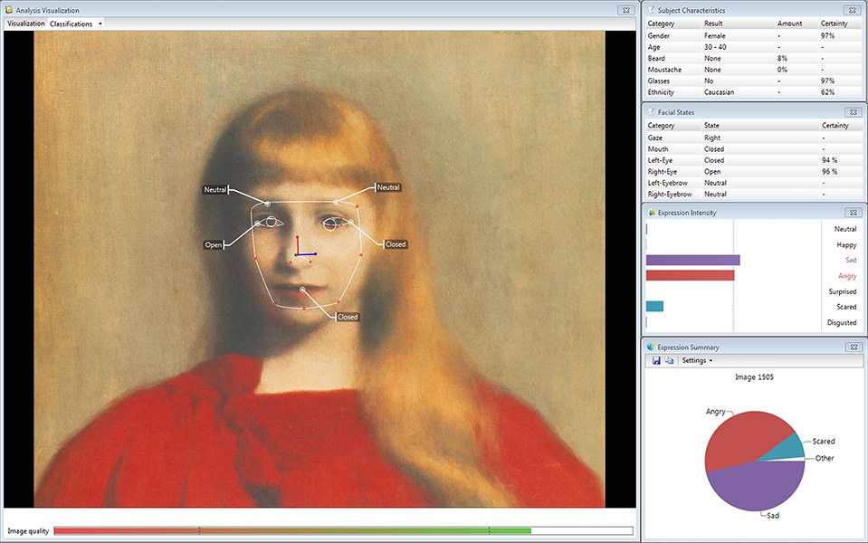Viewport: 868px width, 543px height.
Task: Click the Image quality indicator bar
Action: tap(343, 531)
